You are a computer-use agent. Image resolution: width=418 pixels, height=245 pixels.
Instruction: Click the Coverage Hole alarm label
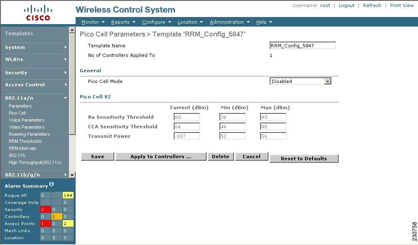[21, 202]
